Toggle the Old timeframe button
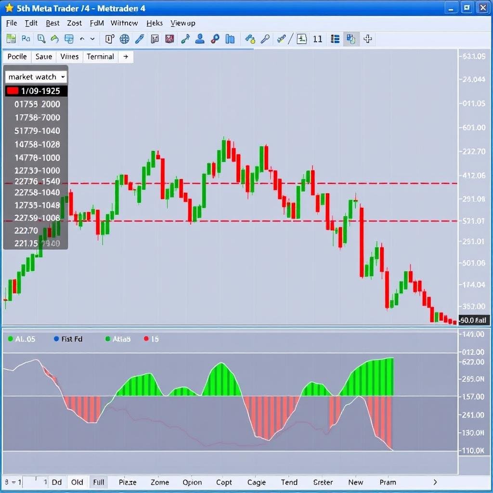The height and width of the screenshot is (493, 493). [x=77, y=482]
